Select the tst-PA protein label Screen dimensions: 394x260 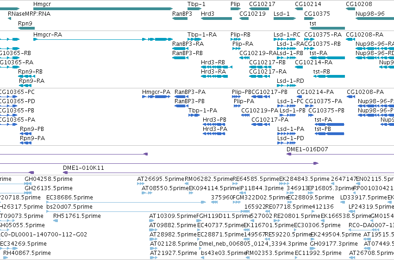323,120
